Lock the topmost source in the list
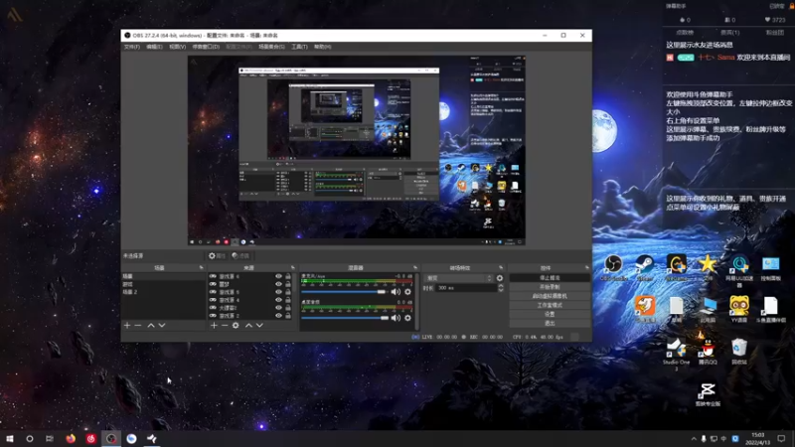 288,276
